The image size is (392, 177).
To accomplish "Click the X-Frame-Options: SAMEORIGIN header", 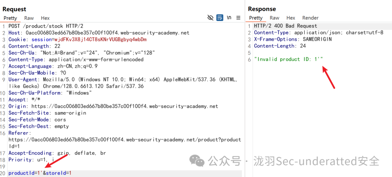I will point(293,39).
